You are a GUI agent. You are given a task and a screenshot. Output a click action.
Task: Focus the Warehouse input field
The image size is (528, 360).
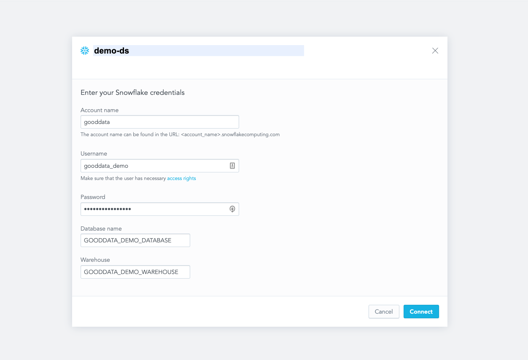tap(135, 272)
